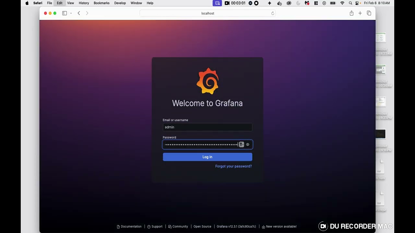415x233 pixels.
Task: Click the Grafana v12.3.1 version link
Action: tap(236, 227)
